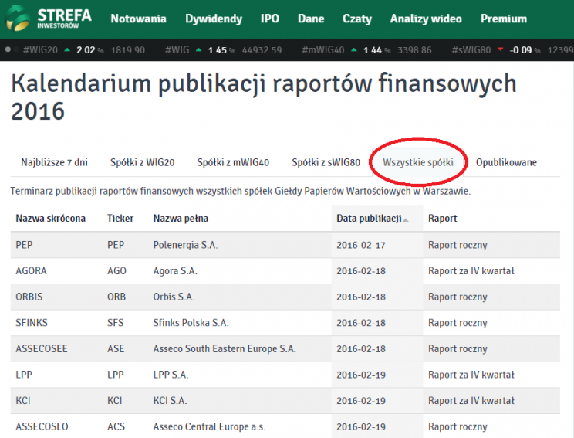Click ACS ticker cell
Screen dimensions: 574x438
coord(116,427)
